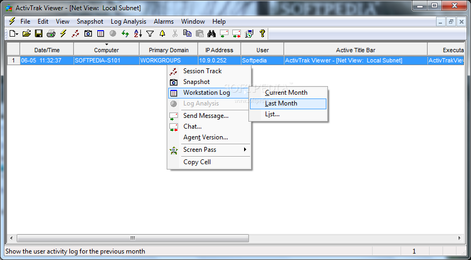The width and height of the screenshot is (471, 260).
Task: Click the lightning bolt Net View toolbar icon
Action: (63, 33)
